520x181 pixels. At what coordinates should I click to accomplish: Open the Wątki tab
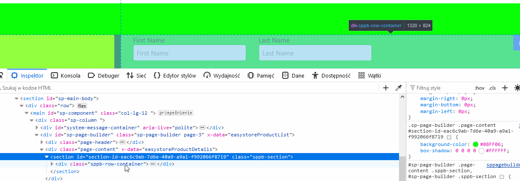[x=370, y=75]
